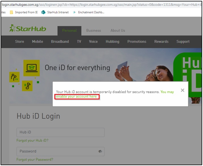Click the StarHub logo
This screenshot has width=203, height=166.
pos(28,28)
